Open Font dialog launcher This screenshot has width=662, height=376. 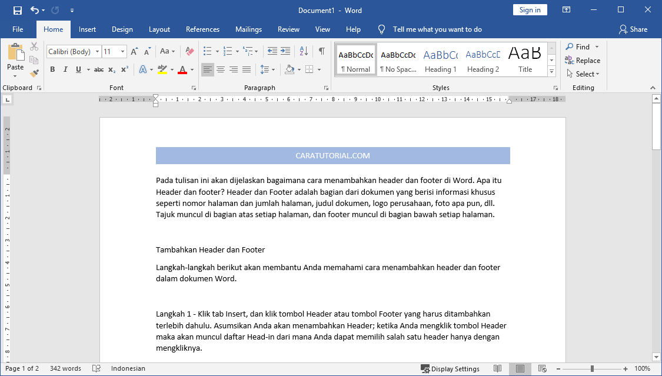[194, 88]
